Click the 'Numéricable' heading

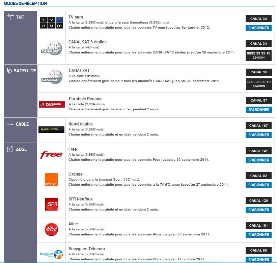click(81, 124)
